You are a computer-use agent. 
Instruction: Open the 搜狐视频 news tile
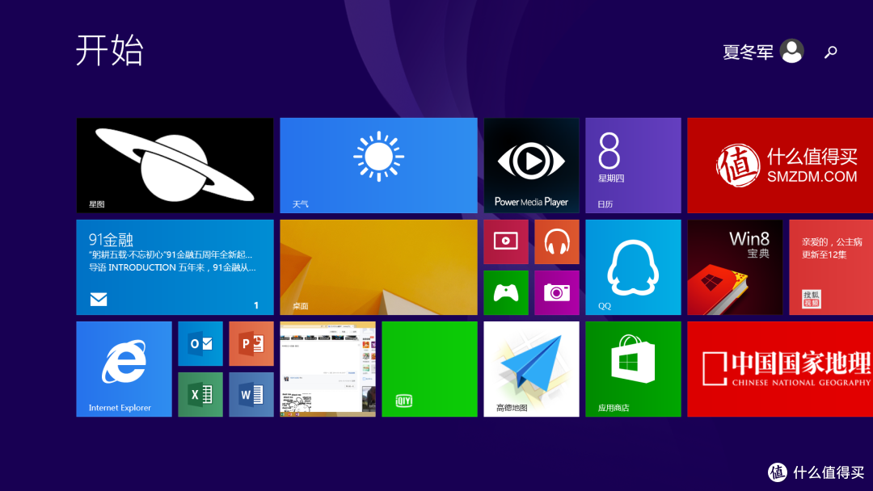[x=831, y=267]
